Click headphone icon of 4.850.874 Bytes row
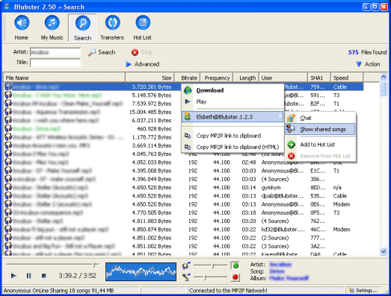The width and height of the screenshot is (391, 296). coord(8,230)
